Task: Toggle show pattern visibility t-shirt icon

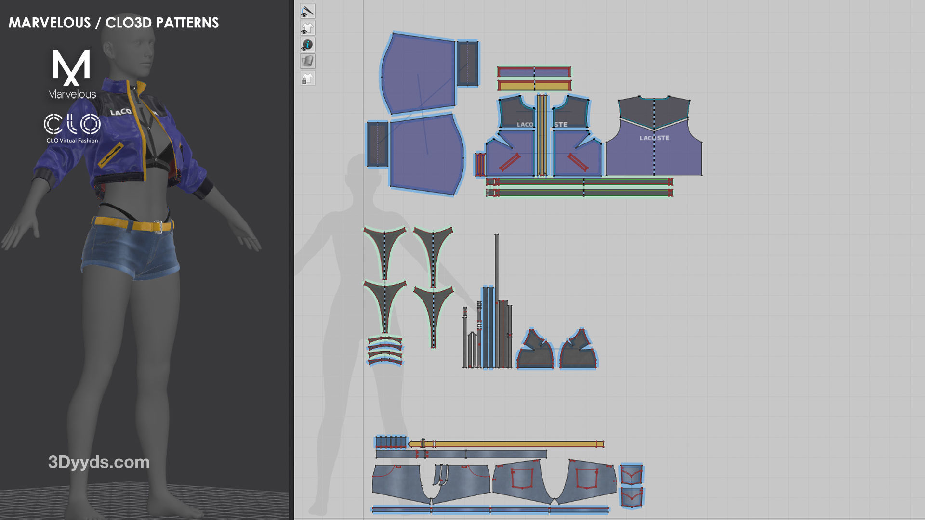Action: [x=307, y=28]
